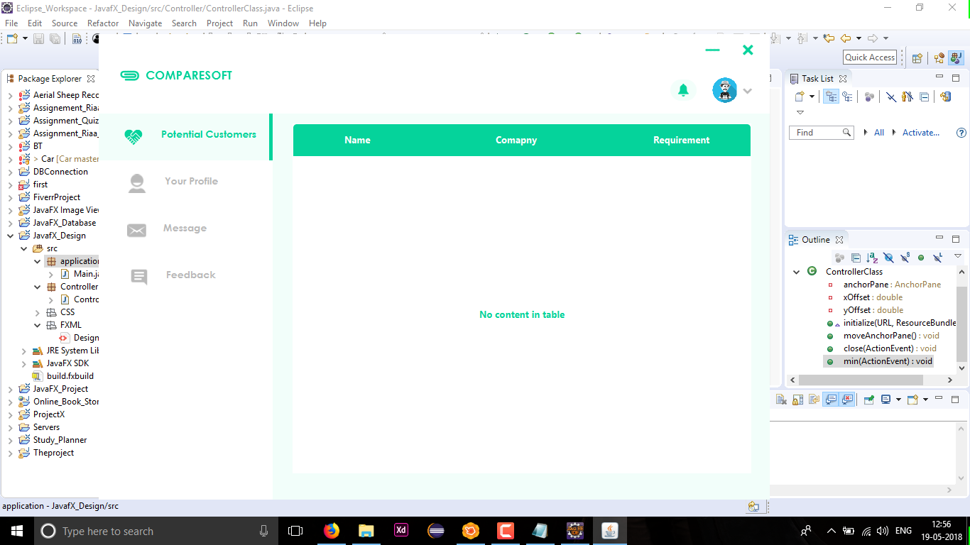Click the Feedback comment icon

click(136, 276)
